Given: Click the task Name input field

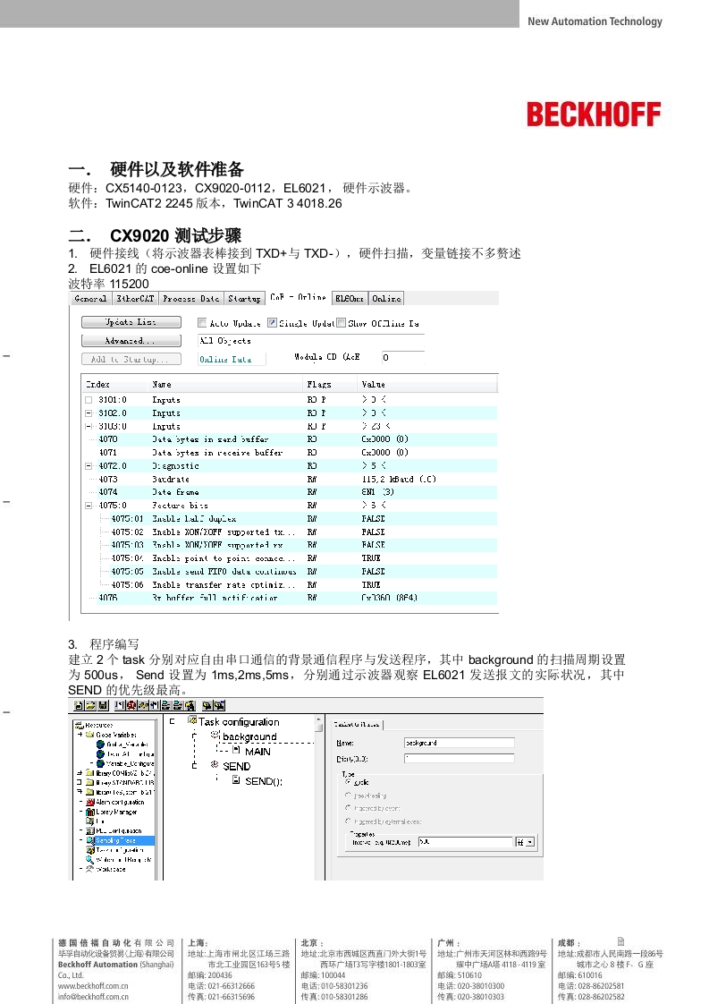Looking at the screenshot, I should (x=459, y=743).
